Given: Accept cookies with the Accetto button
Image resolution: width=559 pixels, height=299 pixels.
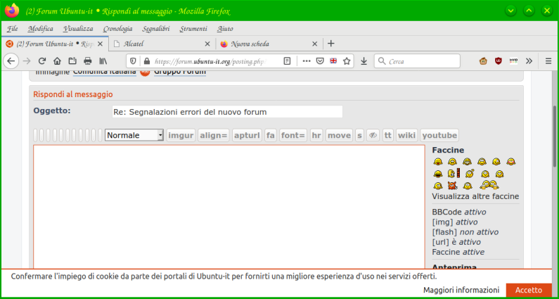Looking at the screenshot, I should coord(529,290).
